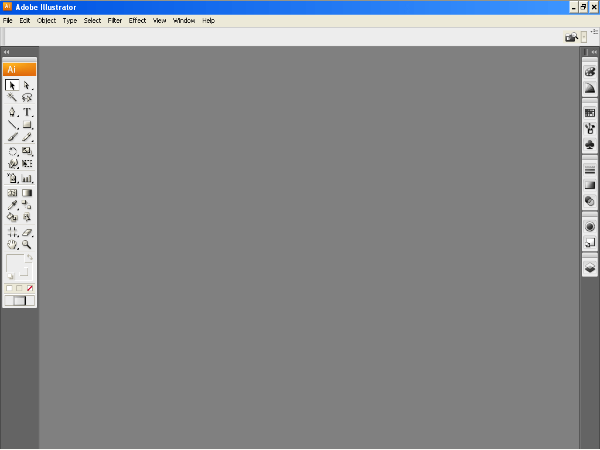Viewport: 600px width, 450px height.
Task: Open the Color panel icon
Action: pyautogui.click(x=589, y=72)
